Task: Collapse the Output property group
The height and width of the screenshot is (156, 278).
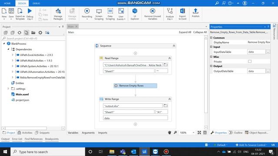Action: click(x=211, y=66)
